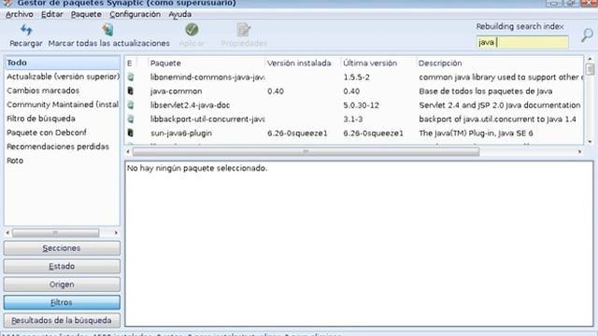
Task: Select the java-common package name
Action: tap(177, 91)
